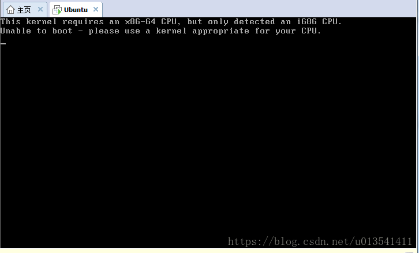Viewport: 419px width, 253px height.
Task: Click the word 'i686' in console
Action: click(x=306, y=22)
